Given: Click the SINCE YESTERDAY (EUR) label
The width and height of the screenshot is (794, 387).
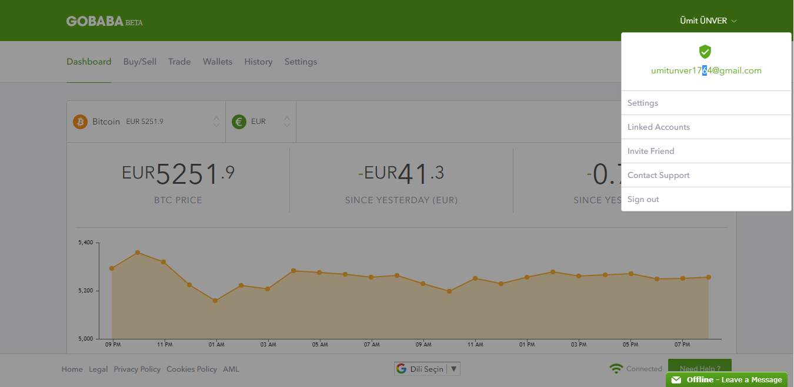Looking at the screenshot, I should click(401, 200).
